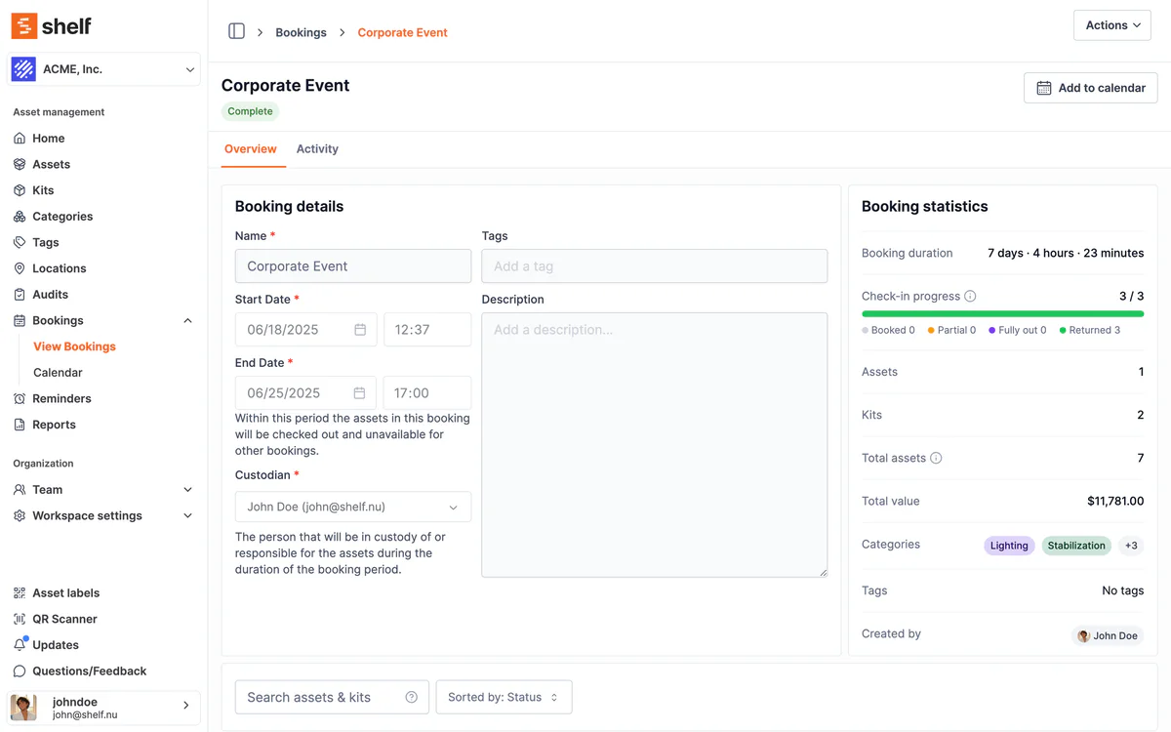Click the Corporate Event breadcrumb
This screenshot has height=732, width=1171.
coord(402,32)
